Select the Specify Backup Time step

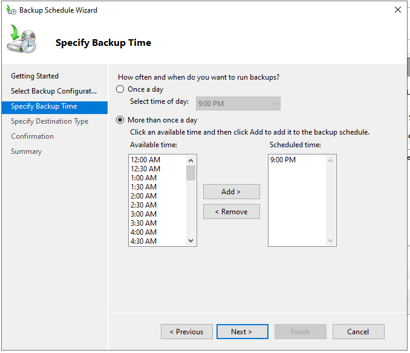44,106
